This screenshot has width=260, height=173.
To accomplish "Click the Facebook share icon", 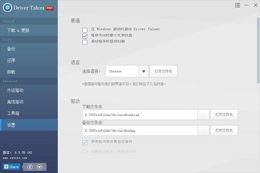I will tap(30, 167).
